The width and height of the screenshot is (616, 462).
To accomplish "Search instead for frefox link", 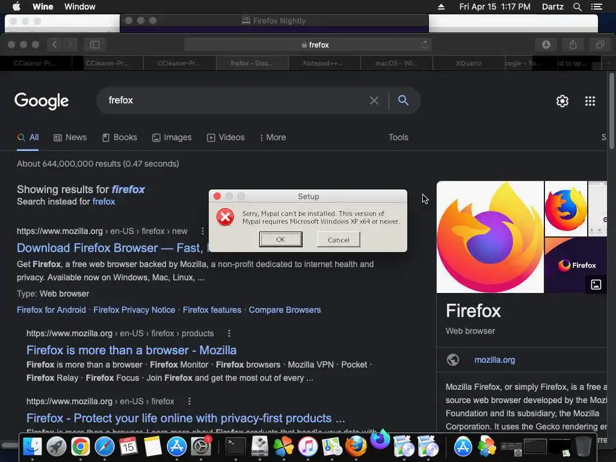I will point(103,202).
